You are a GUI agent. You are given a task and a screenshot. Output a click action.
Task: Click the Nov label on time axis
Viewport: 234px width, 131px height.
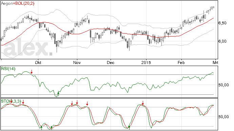pos(77,62)
